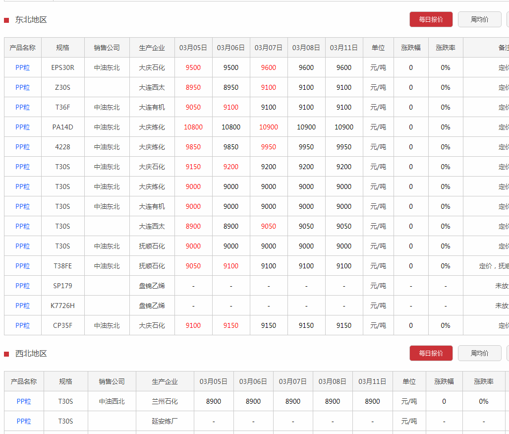Open 周均价 tab in 西北地区 section
Screen dimensions: 509x434
479,353
